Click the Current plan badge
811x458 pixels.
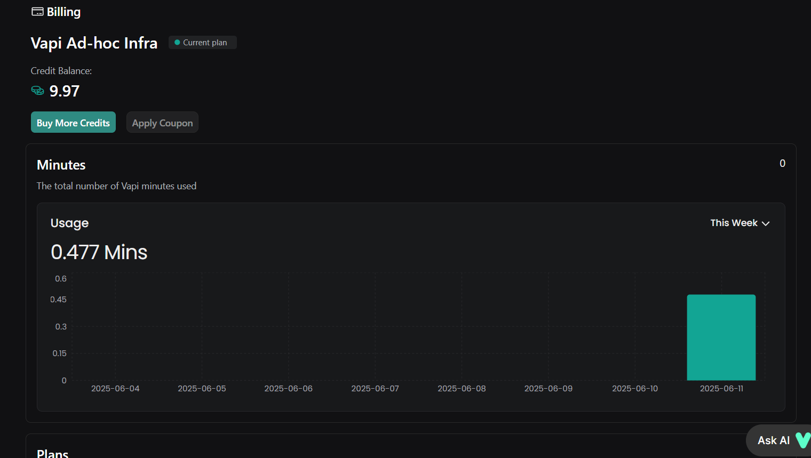click(x=203, y=43)
